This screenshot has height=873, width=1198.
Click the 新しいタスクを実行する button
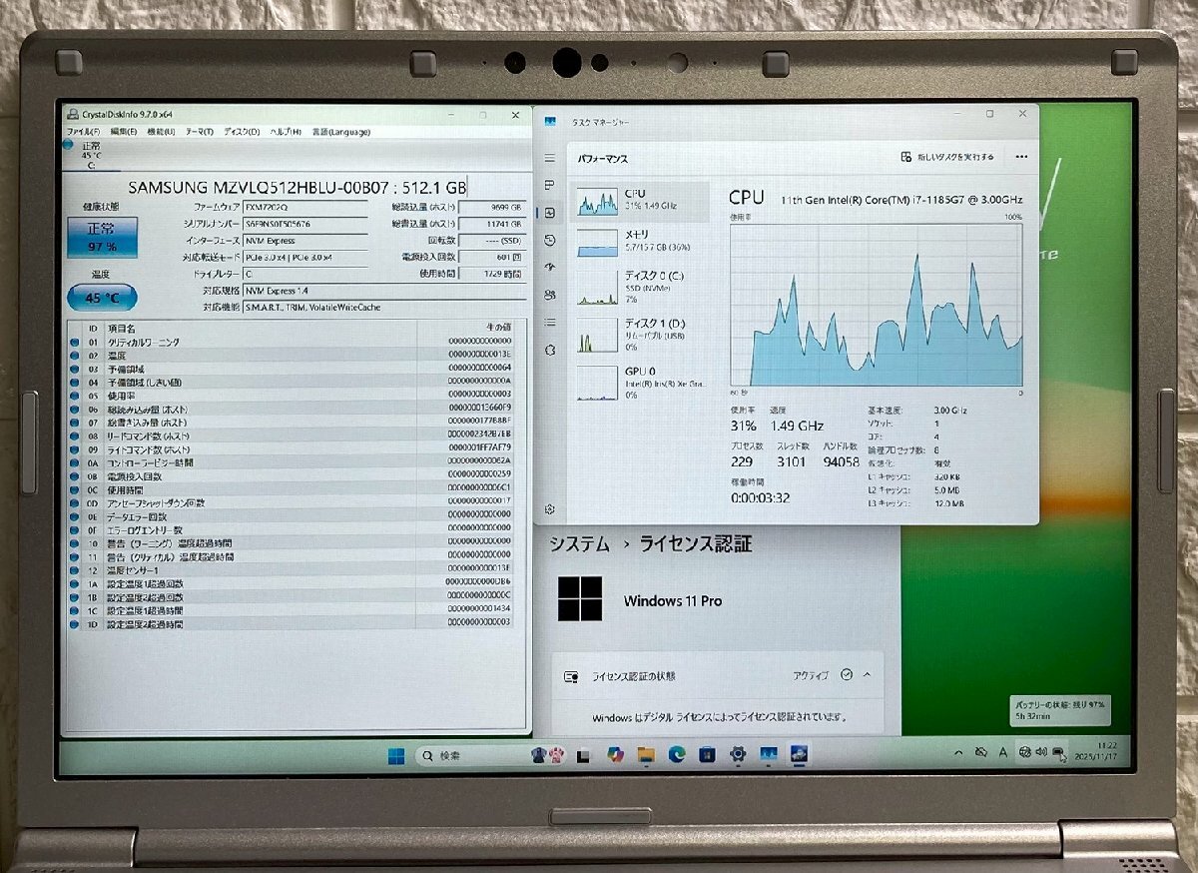tap(947, 157)
